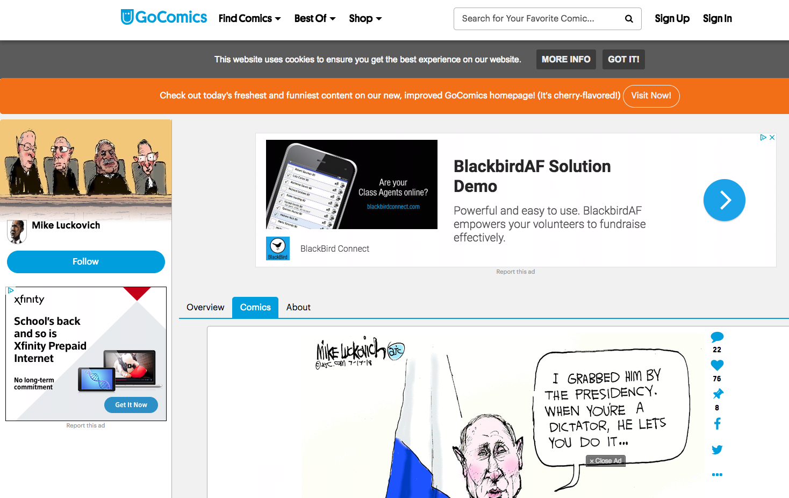Expand the Best Of dropdown
The width and height of the screenshot is (789, 498).
tap(315, 18)
